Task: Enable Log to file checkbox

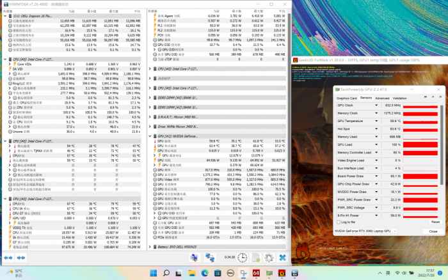Action: [339, 222]
